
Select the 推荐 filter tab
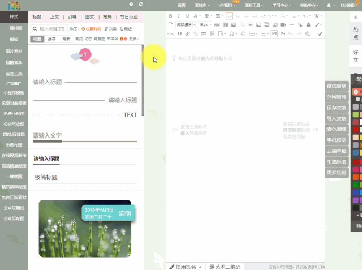51,39
